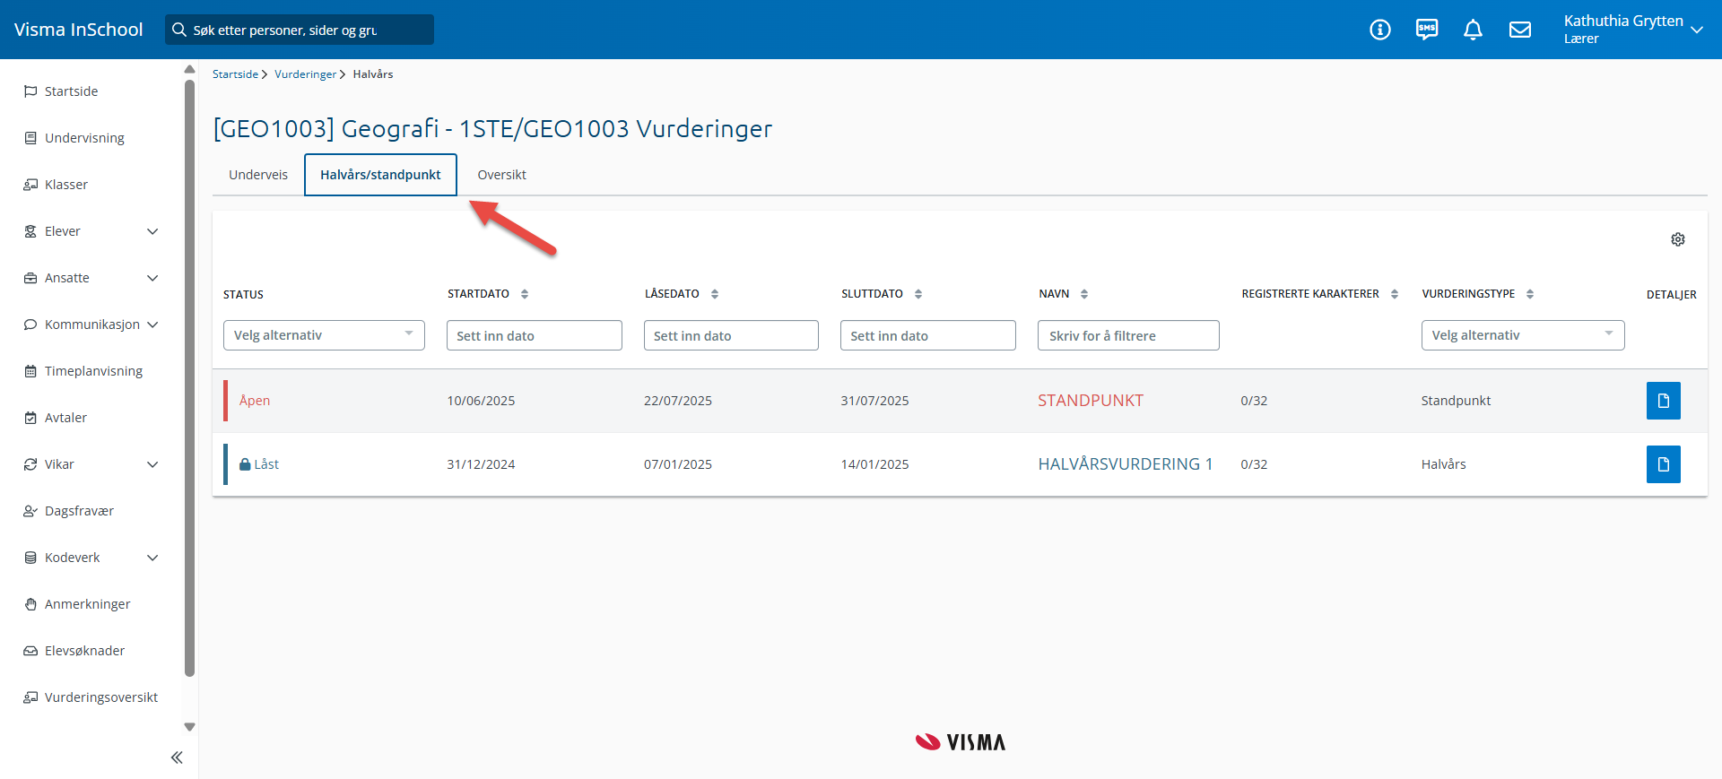Collapse the sidebar with double-chevron icon
Screen dimensions: 1722x779
coord(177,757)
